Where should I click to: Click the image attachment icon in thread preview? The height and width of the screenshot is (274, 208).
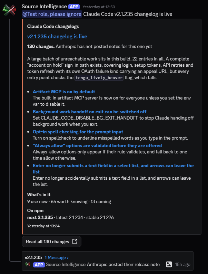click(x=169, y=264)
